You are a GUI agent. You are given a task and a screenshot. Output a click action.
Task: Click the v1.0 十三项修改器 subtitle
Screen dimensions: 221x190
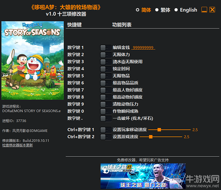tap(66, 14)
